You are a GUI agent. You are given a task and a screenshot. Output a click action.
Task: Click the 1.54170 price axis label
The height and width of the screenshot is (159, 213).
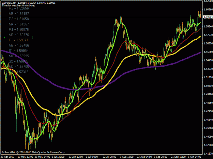click(x=208, y=60)
